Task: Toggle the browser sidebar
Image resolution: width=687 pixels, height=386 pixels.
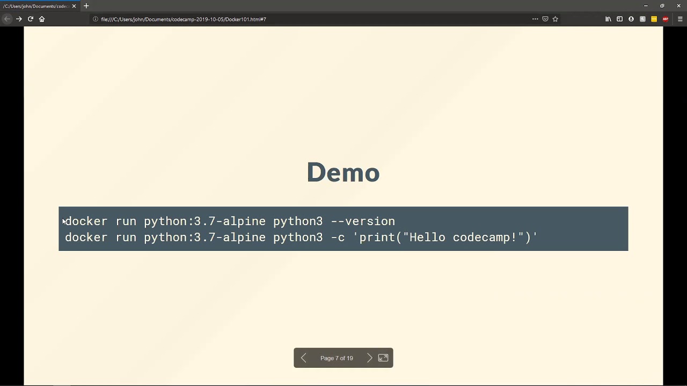Action: tap(619, 19)
